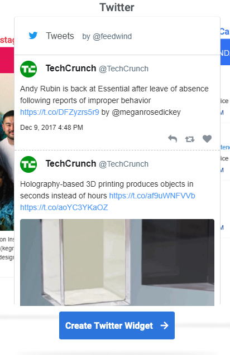
Task: Open the https://t.co/aoYC3YKaOZ link
Action: point(64,207)
